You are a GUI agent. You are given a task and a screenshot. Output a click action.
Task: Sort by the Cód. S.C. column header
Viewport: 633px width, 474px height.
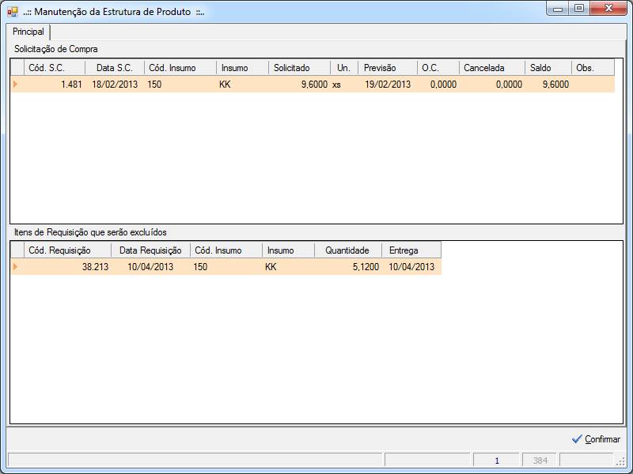55,68
